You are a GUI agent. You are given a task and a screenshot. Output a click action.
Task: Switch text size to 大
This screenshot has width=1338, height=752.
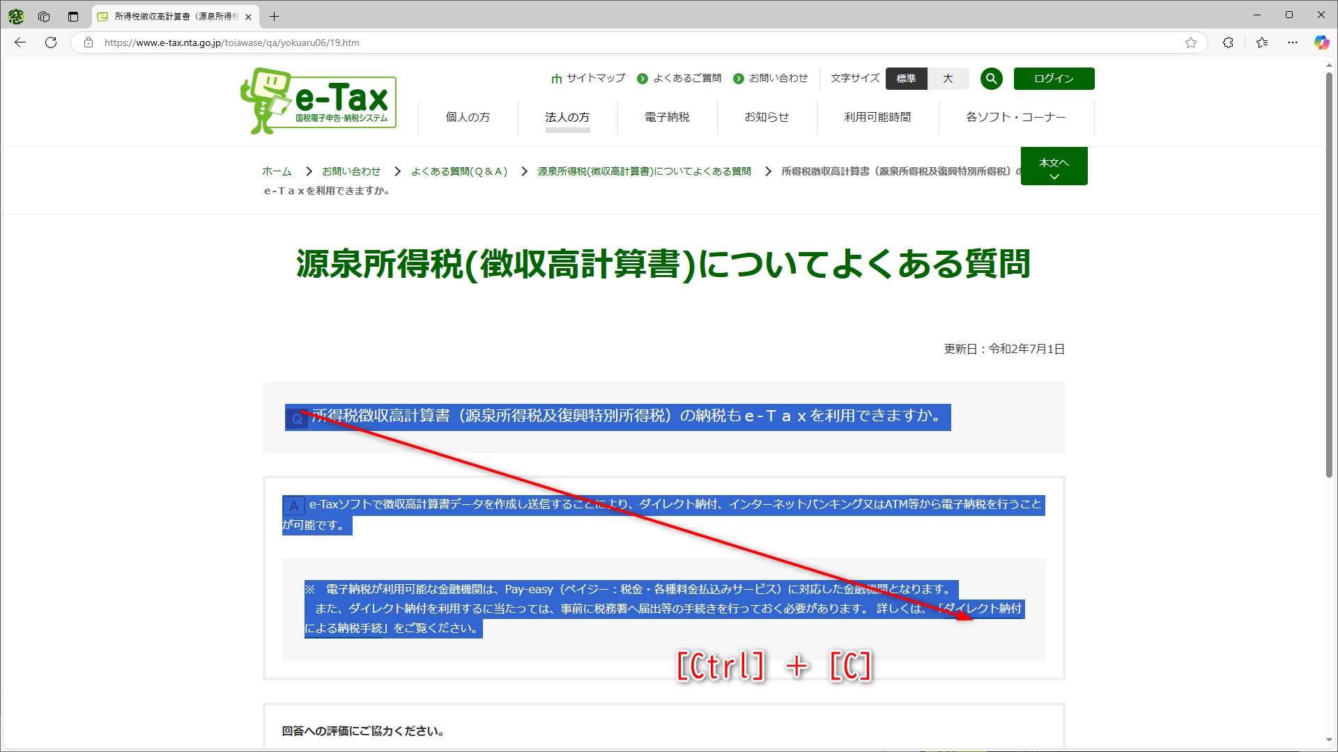pyautogui.click(x=948, y=79)
